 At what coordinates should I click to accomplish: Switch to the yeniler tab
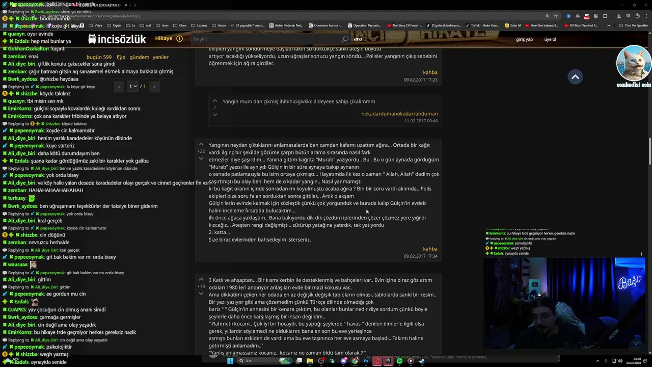tap(160, 57)
